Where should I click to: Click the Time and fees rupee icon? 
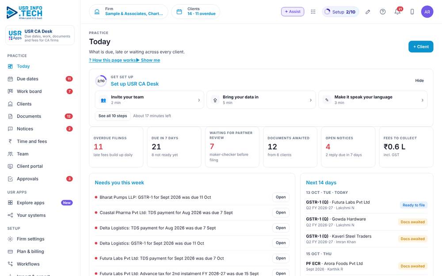tap(10, 141)
